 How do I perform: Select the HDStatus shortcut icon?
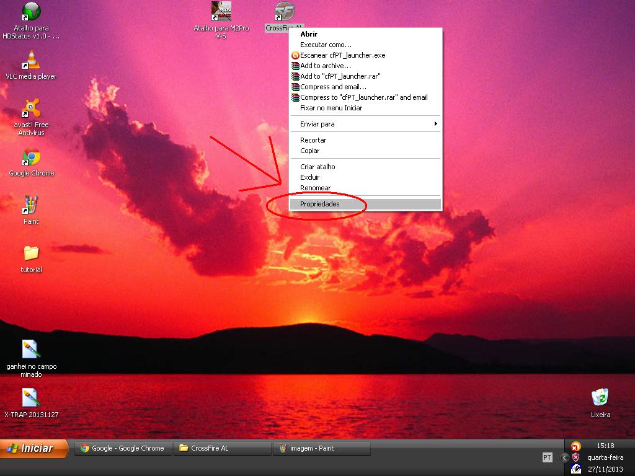[x=31, y=12]
